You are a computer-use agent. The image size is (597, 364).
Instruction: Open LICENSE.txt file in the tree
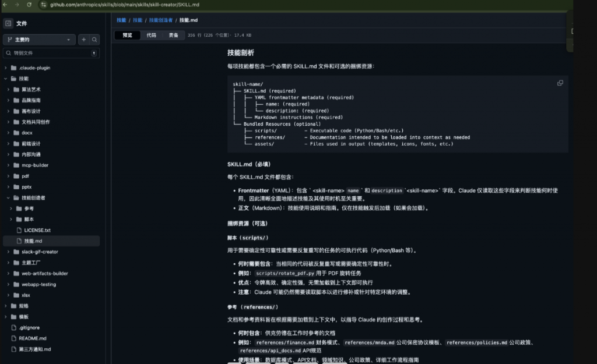tap(37, 230)
